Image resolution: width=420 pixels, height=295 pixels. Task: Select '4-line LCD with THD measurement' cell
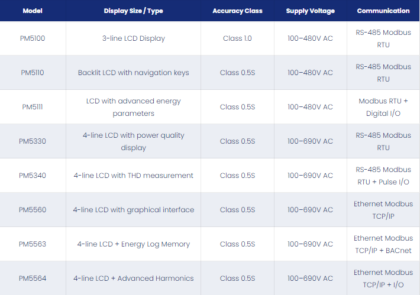point(133,176)
